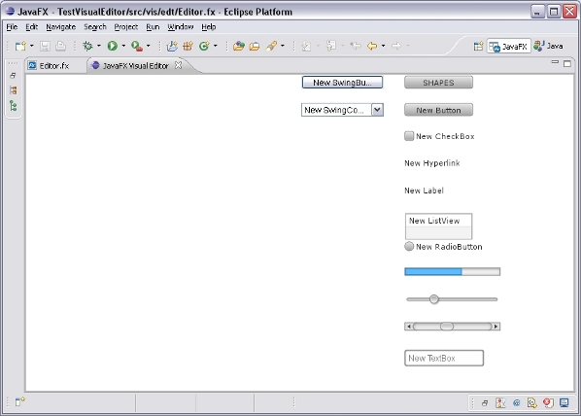Click the horizontal scrollbar thumb
Screen dimensions: 581x416
coord(447,327)
